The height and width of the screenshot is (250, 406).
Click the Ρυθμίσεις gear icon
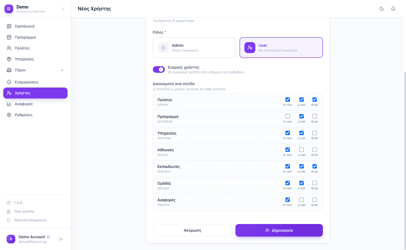[x=9, y=115]
